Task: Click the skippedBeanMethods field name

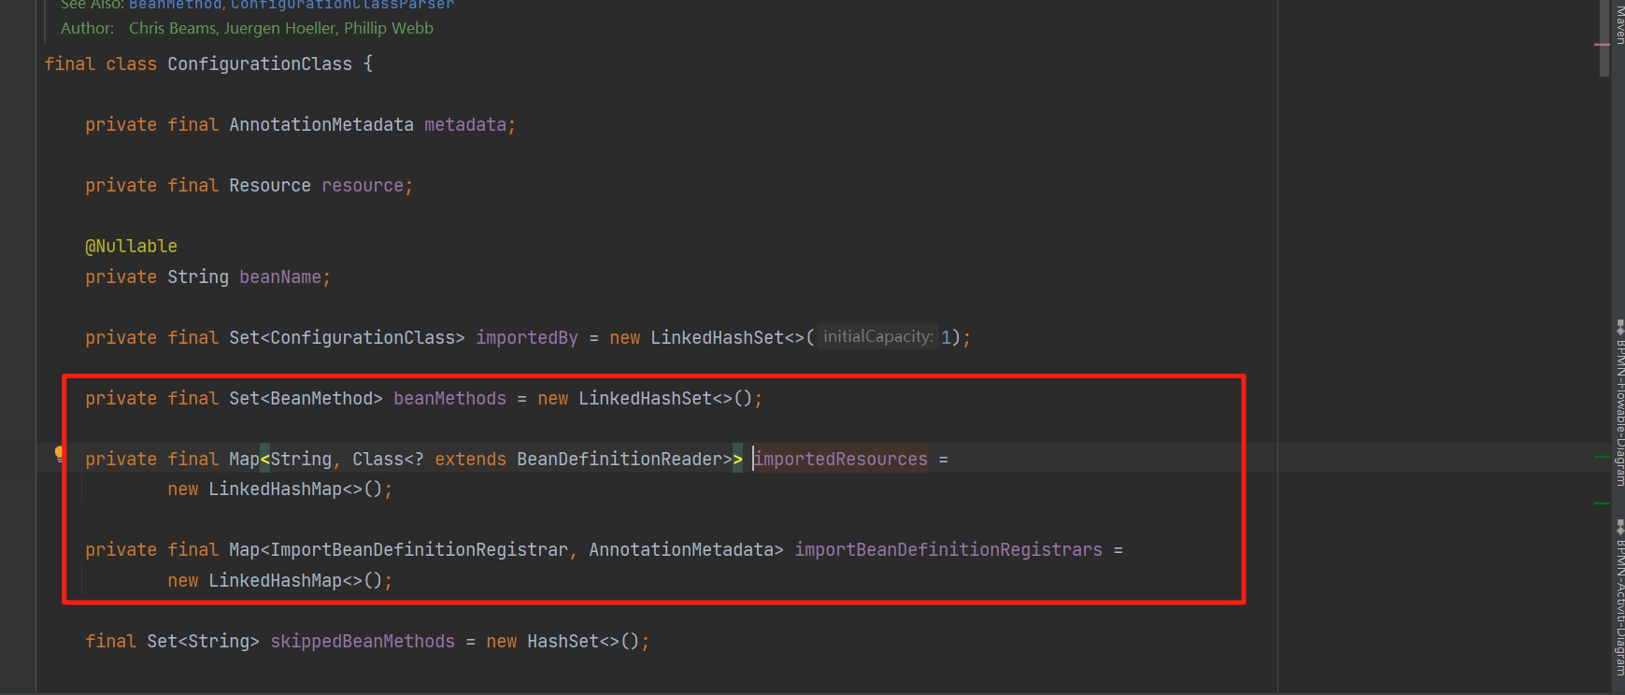Action: [x=363, y=641]
